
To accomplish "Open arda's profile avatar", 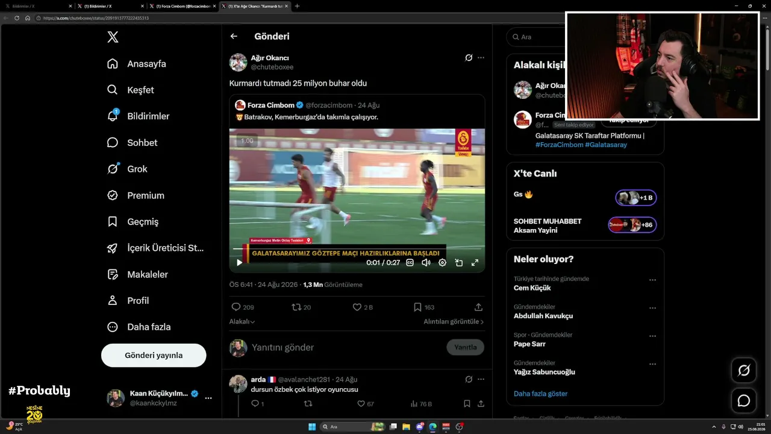I will 239,384.
